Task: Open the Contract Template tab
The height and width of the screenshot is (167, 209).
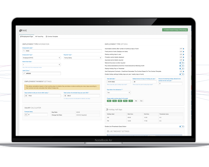Action: [x=52, y=36]
